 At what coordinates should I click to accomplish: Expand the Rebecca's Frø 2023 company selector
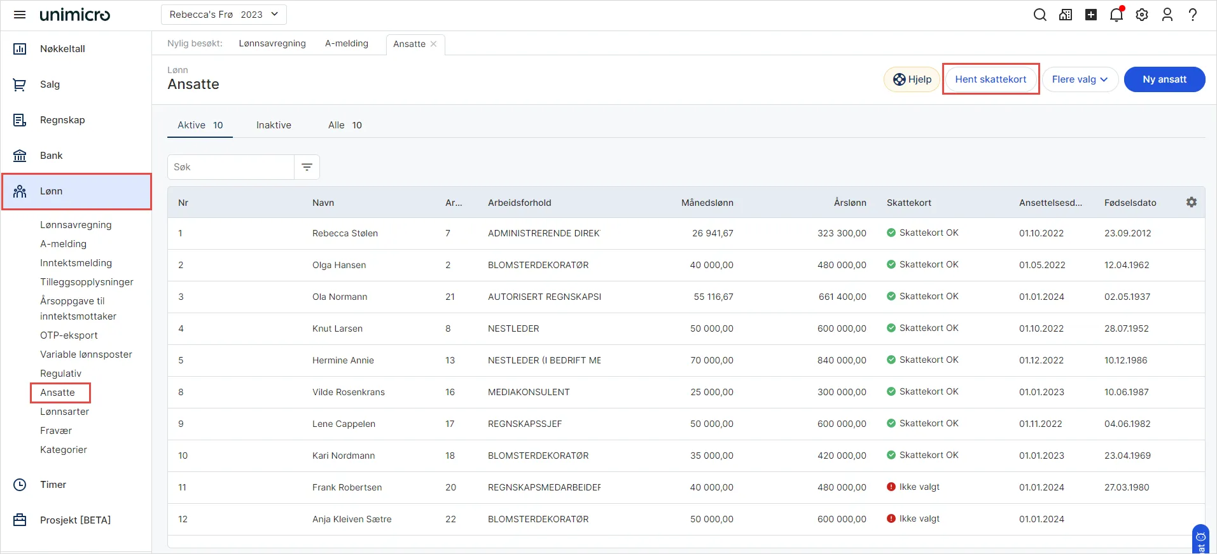[x=224, y=15]
